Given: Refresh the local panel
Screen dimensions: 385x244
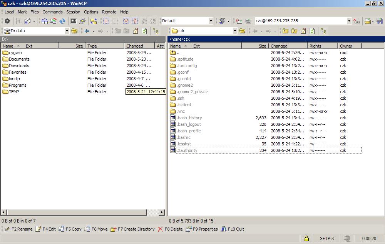Looking at the screenshot, I should (144, 31).
